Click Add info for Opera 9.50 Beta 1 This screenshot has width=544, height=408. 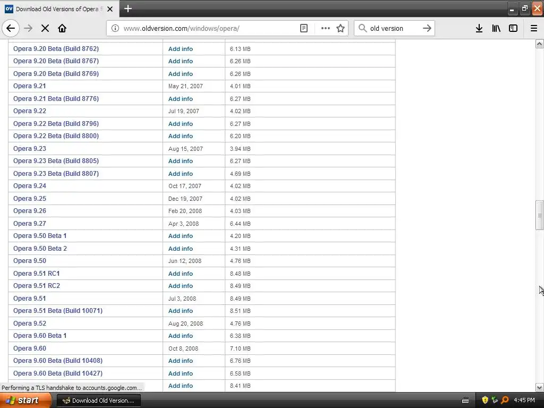[181, 236]
